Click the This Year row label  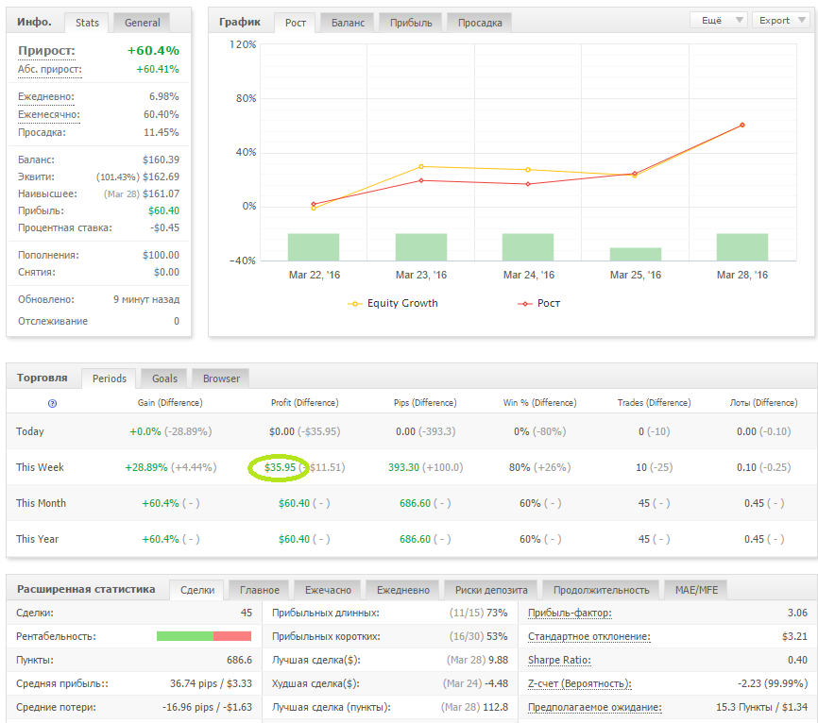(38, 540)
